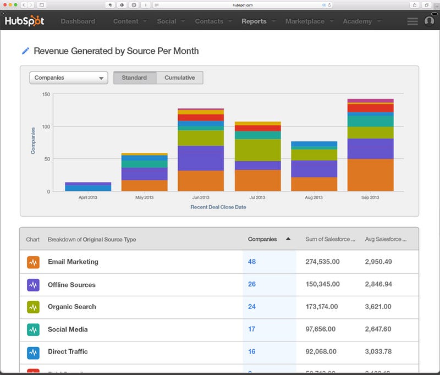Viewport: 440px width, 375px height.
Task: Toggle the Organic Search green chart icon
Action: point(33,307)
